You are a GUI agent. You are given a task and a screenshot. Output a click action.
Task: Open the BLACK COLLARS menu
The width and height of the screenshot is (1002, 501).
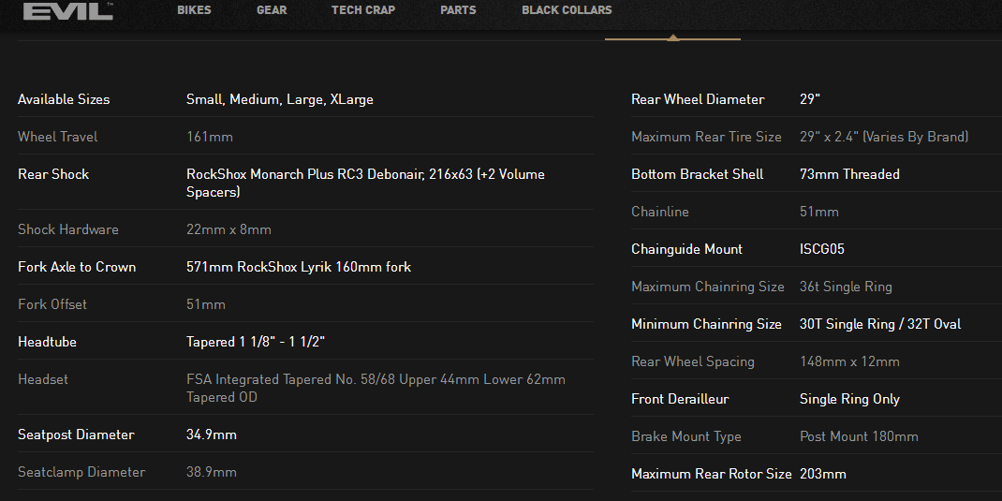(x=567, y=10)
